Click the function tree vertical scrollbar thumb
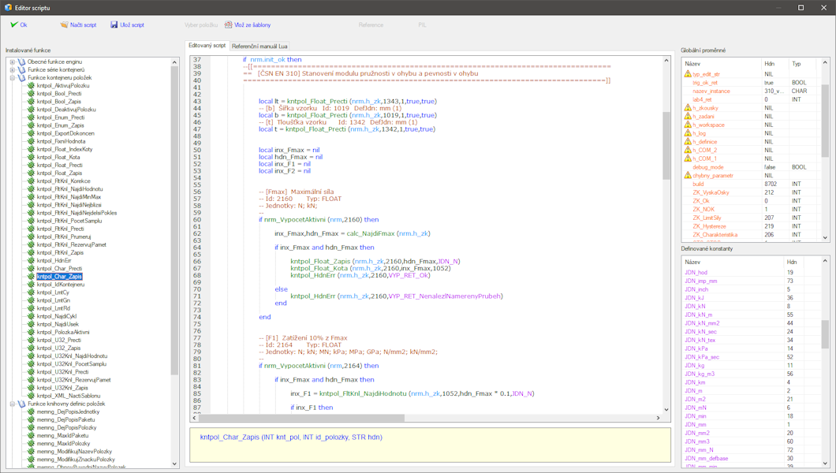This screenshot has width=836, height=473. pos(174,221)
